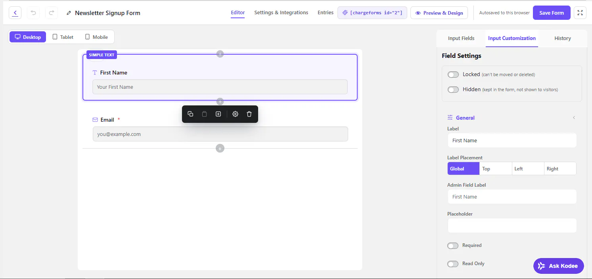Click the add field plus-square icon in toolbar
This screenshot has height=279, width=592.
218,114
